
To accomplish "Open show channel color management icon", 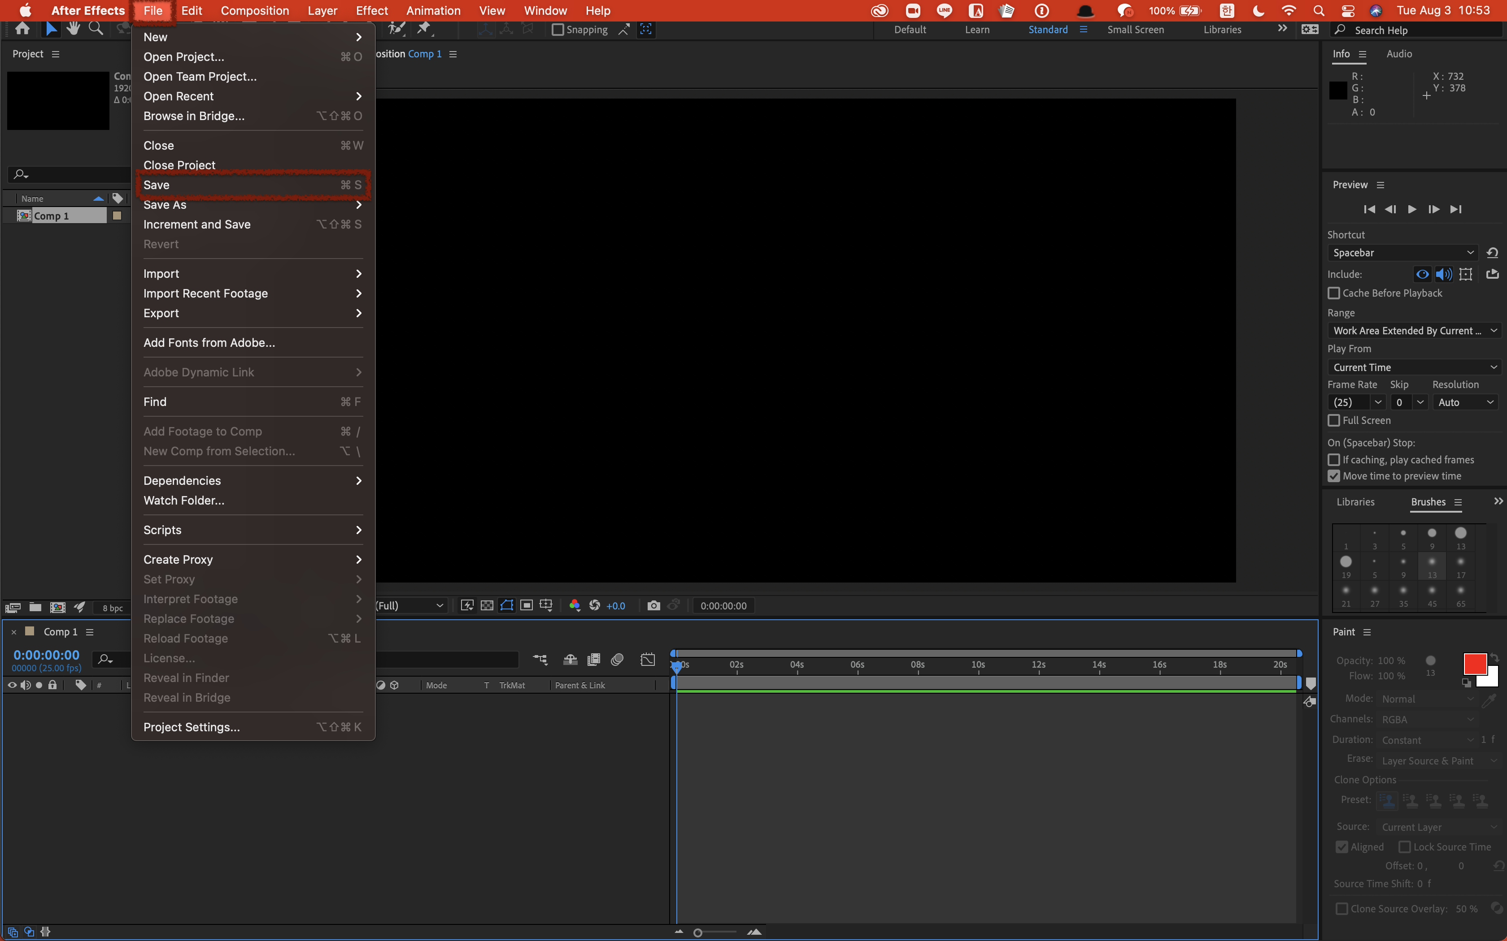I will pyautogui.click(x=575, y=605).
